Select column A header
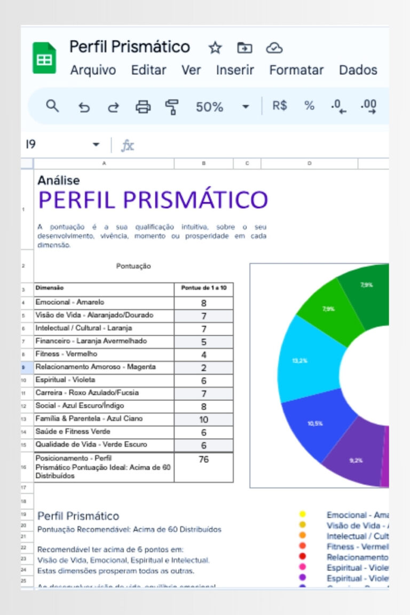Image resolution: width=410 pixels, height=615 pixels. [104, 163]
